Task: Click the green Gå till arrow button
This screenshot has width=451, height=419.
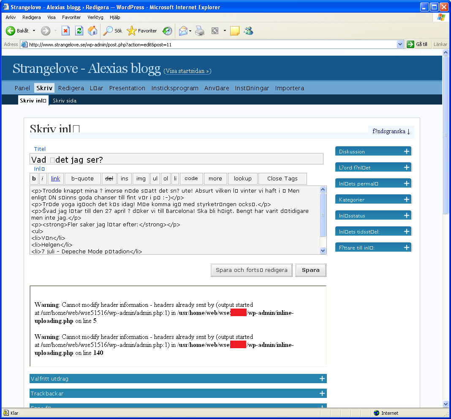Action: pos(410,44)
